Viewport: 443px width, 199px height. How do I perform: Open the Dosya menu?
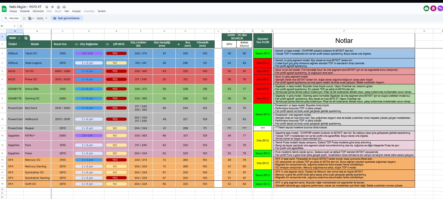click(x=13, y=11)
